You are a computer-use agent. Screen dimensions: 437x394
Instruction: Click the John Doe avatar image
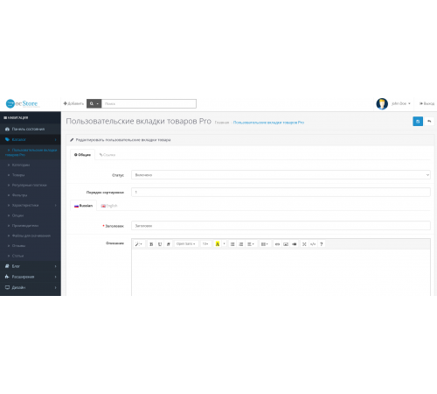pyautogui.click(x=382, y=103)
